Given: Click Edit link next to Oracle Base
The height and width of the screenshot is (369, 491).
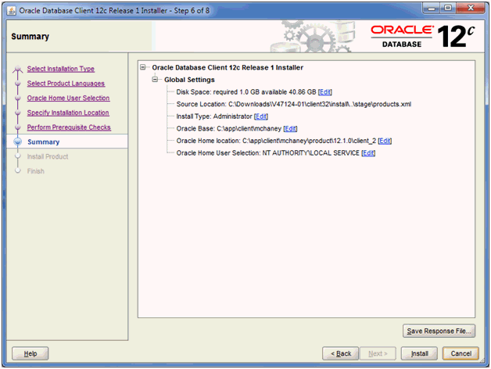Looking at the screenshot, I should point(290,129).
